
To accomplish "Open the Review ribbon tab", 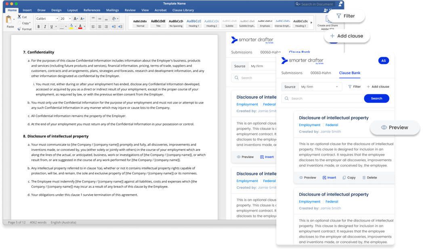I will (x=129, y=10).
